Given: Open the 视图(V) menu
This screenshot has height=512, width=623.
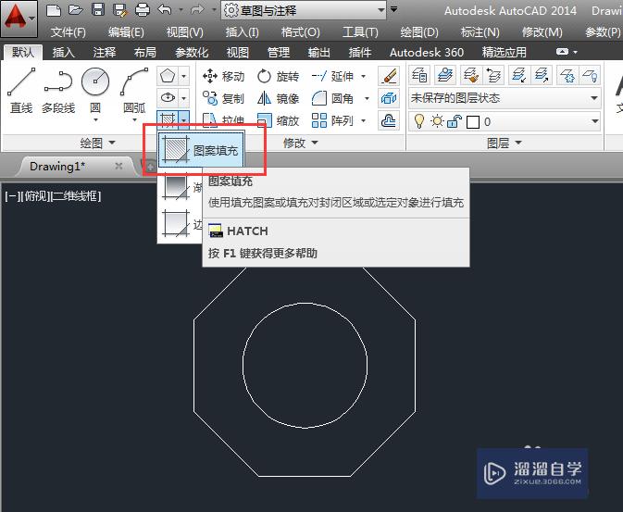Looking at the screenshot, I should pyautogui.click(x=185, y=31).
